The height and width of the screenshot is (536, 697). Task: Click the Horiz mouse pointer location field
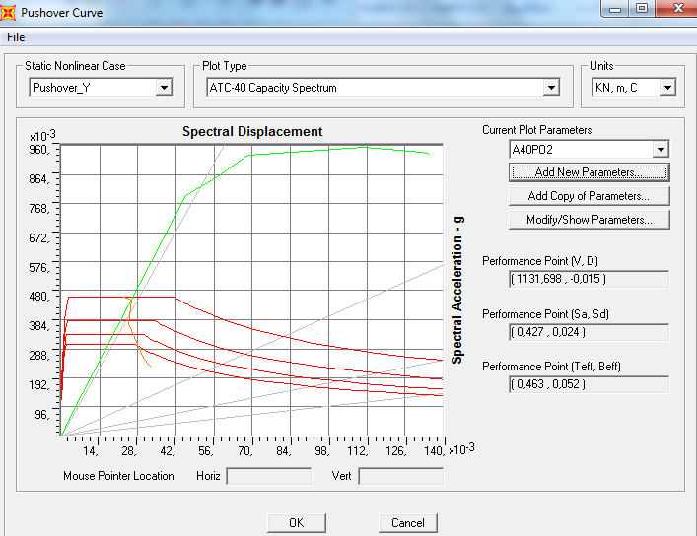(x=269, y=476)
